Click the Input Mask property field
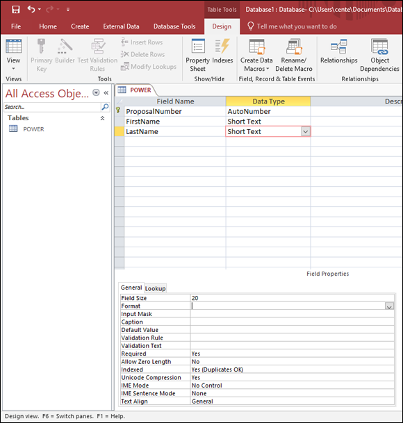 [x=293, y=314]
